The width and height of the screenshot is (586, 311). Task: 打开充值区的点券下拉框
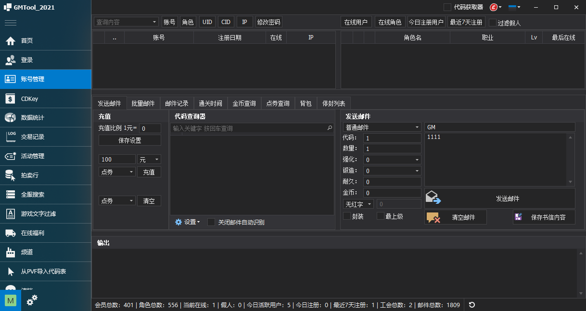click(x=116, y=172)
